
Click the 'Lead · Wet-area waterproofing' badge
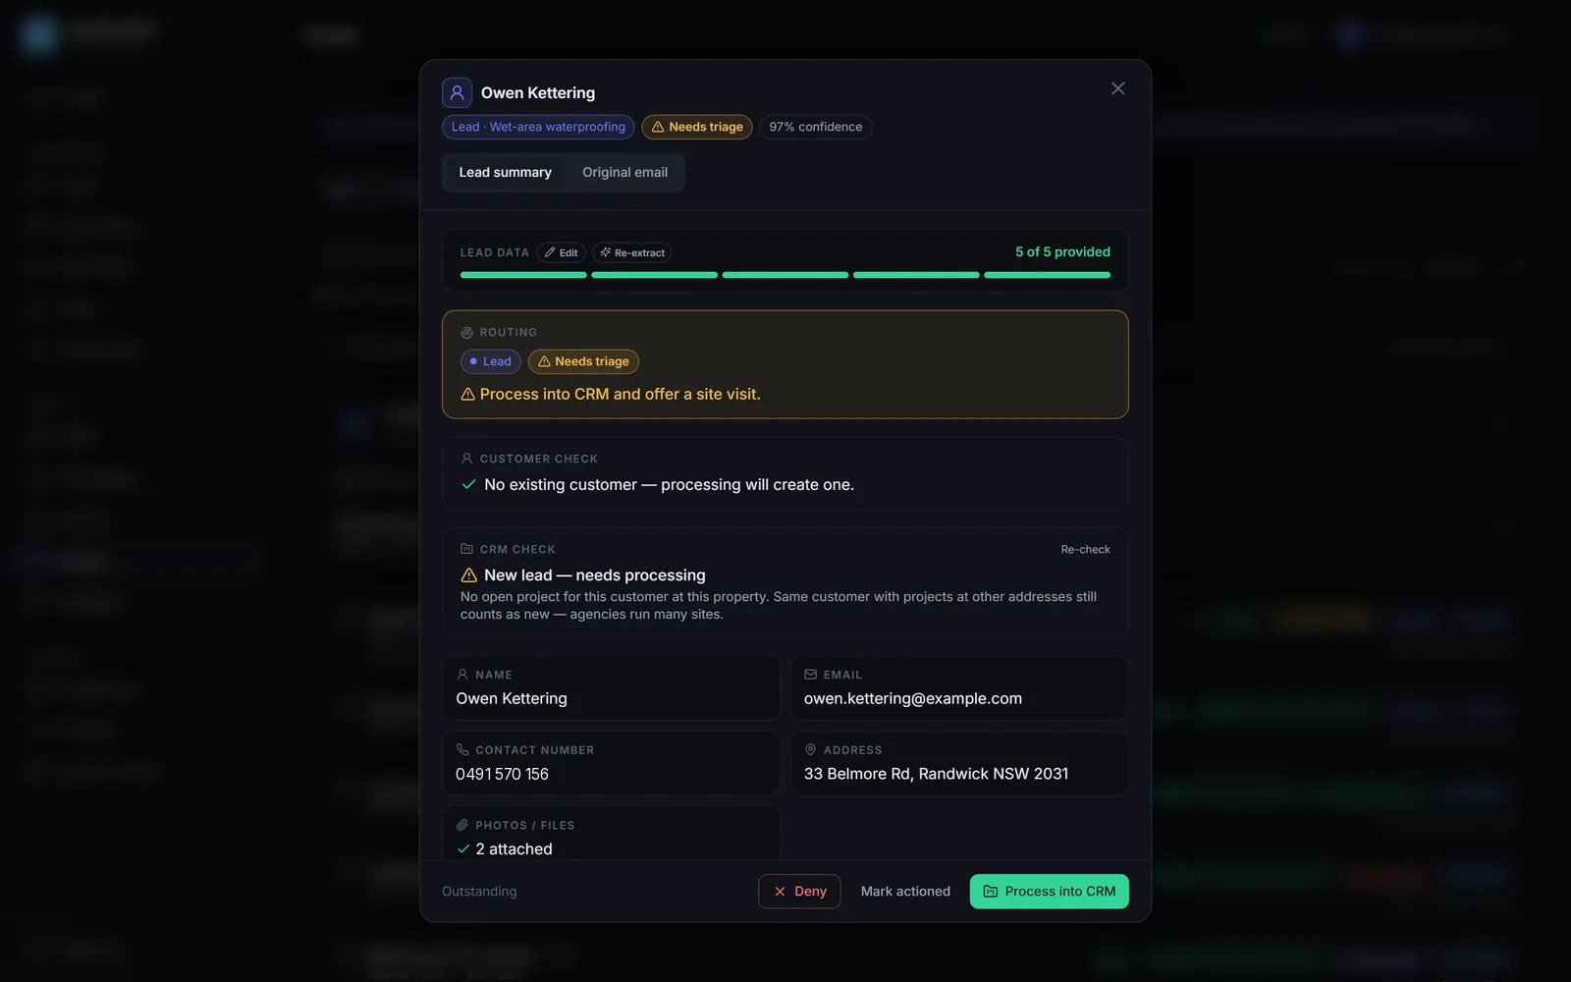(x=538, y=127)
